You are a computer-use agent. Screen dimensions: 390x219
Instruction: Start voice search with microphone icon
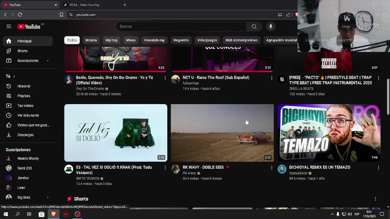(x=271, y=26)
